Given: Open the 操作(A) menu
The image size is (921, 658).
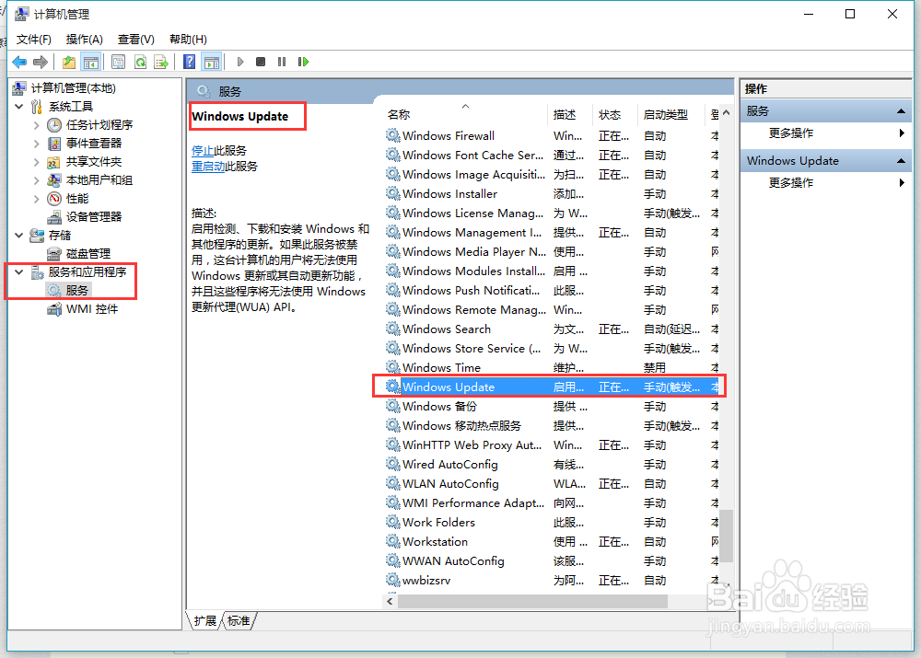Looking at the screenshot, I should click(x=84, y=40).
